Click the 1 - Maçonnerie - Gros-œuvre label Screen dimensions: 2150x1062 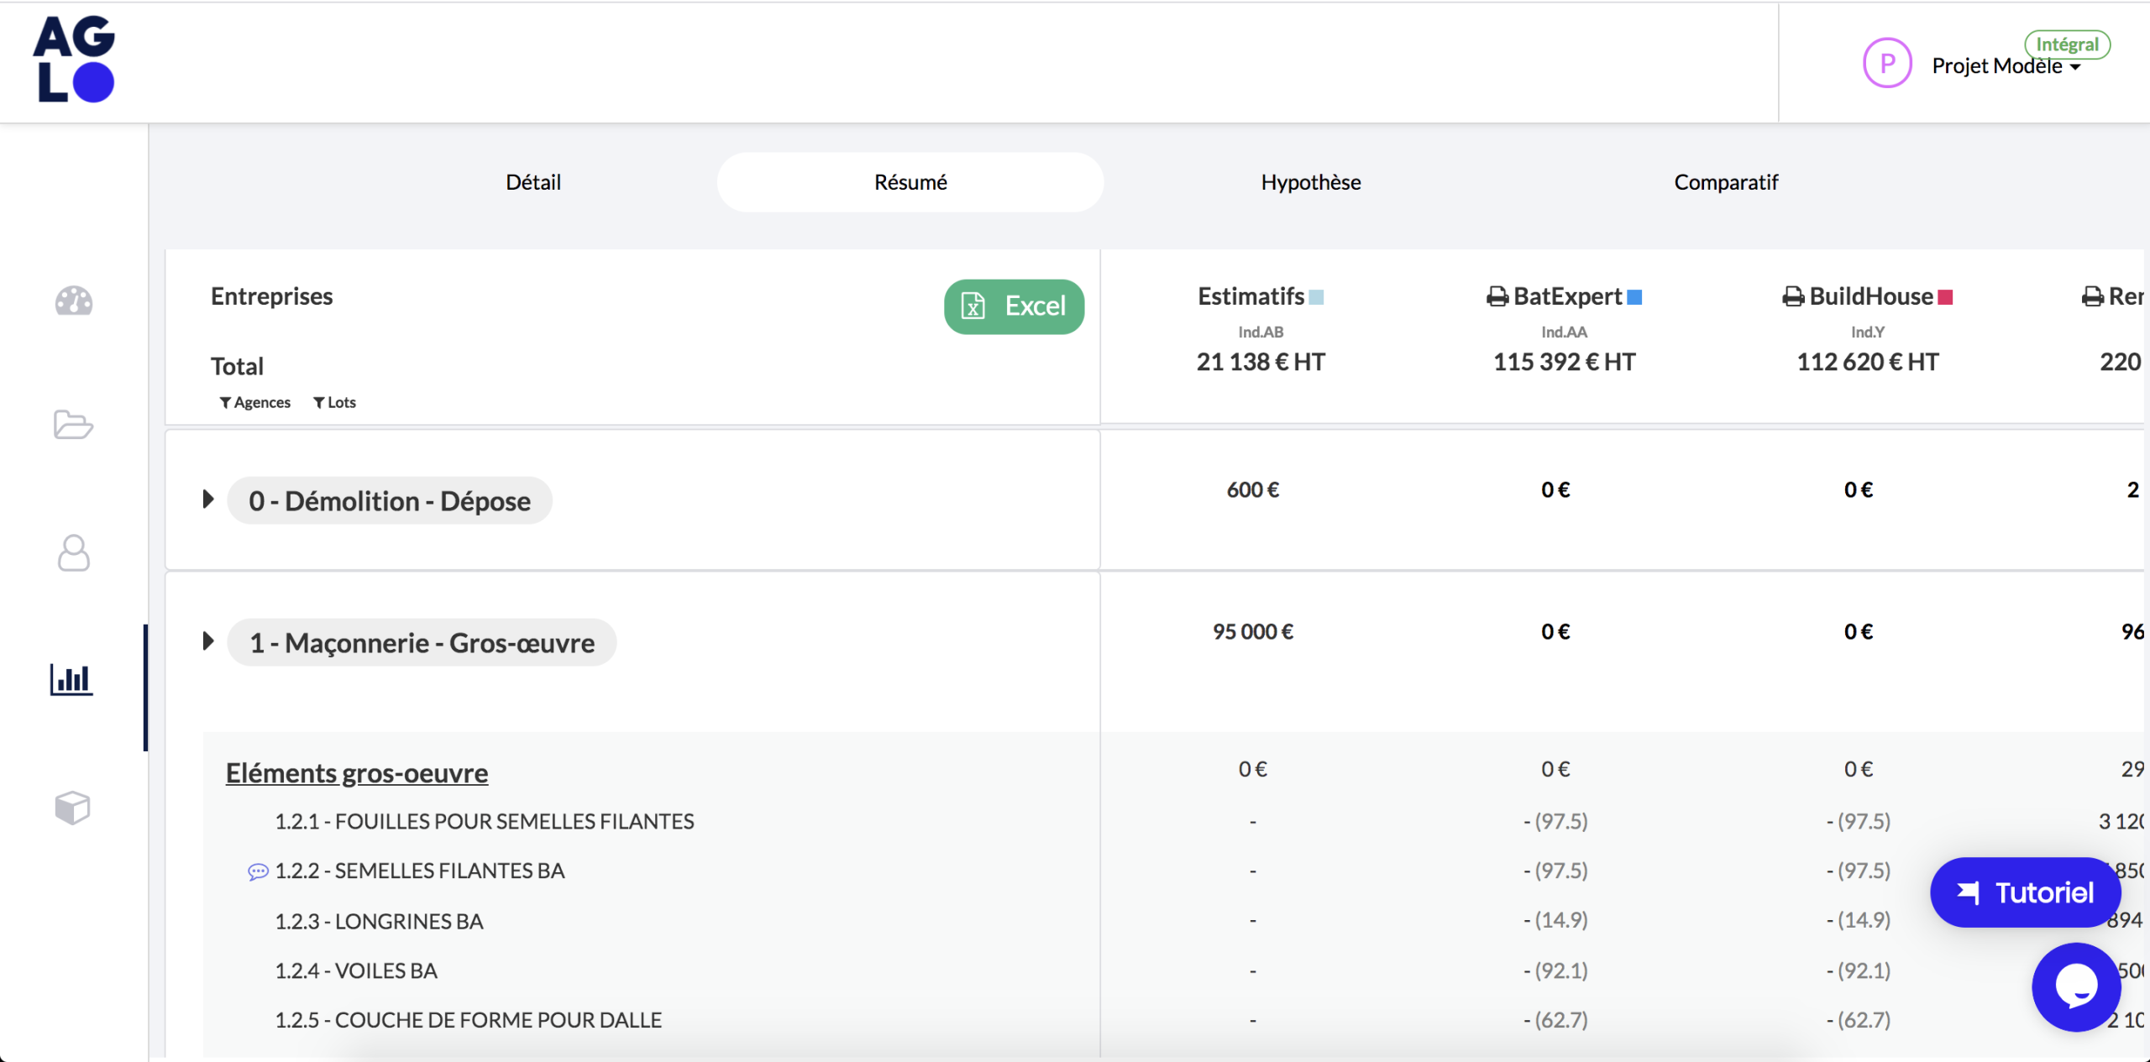[x=422, y=643]
